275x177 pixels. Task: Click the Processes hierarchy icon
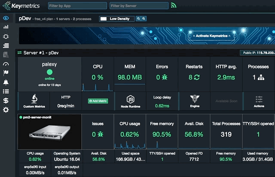(261, 77)
